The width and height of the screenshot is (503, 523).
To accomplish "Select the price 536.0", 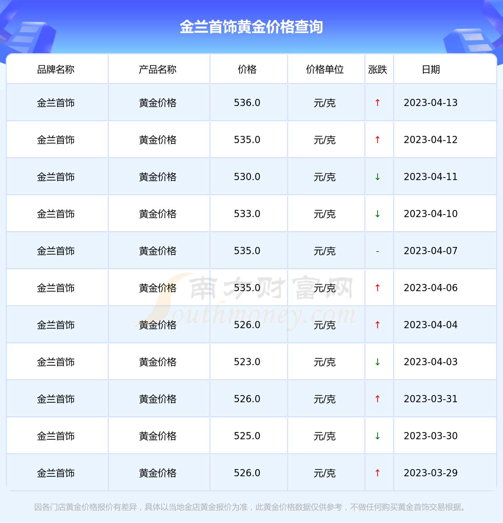I will [247, 103].
